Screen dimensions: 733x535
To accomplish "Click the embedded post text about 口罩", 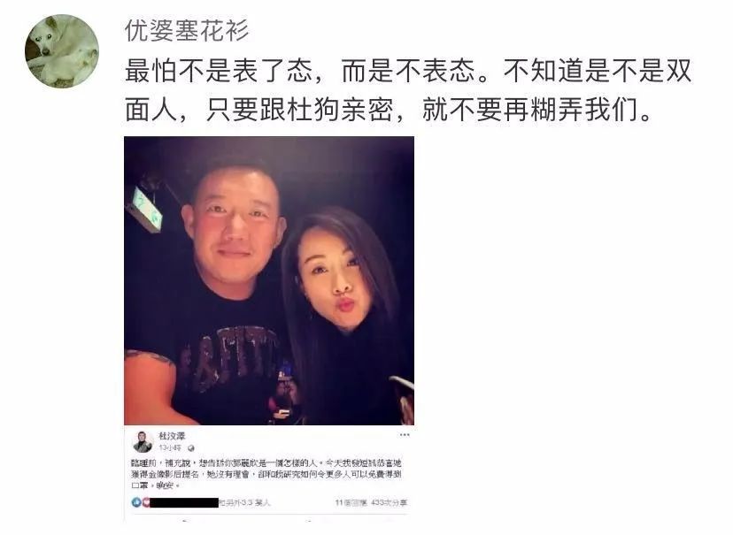I will 266,474.
